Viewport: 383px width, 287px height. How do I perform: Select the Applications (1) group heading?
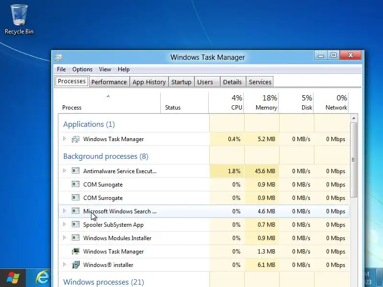click(89, 124)
